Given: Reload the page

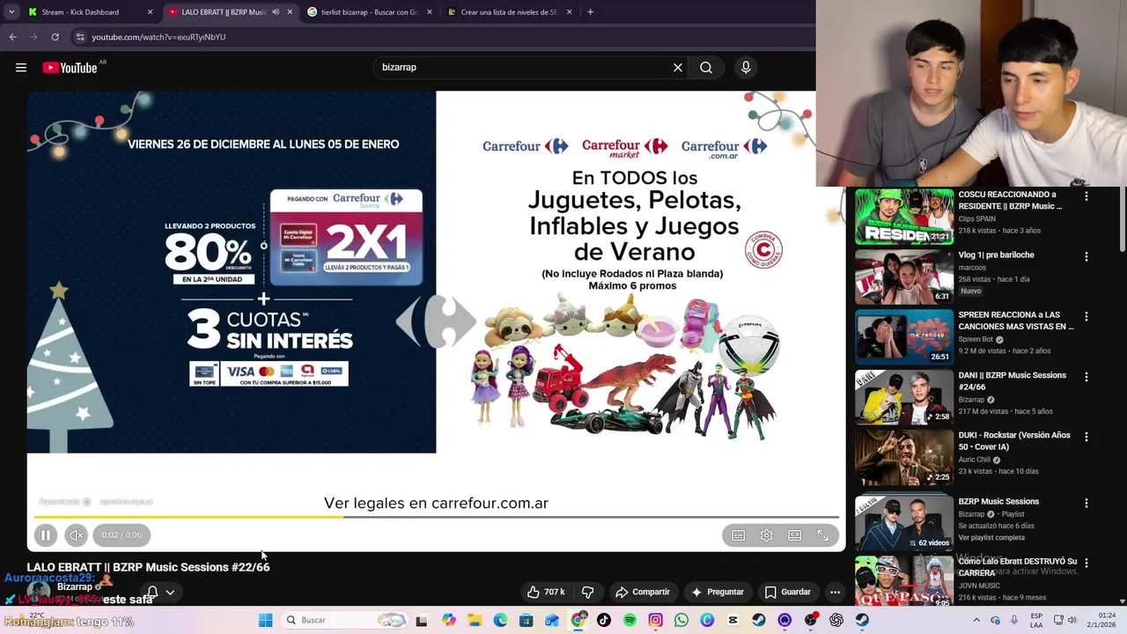Looking at the screenshot, I should [55, 37].
